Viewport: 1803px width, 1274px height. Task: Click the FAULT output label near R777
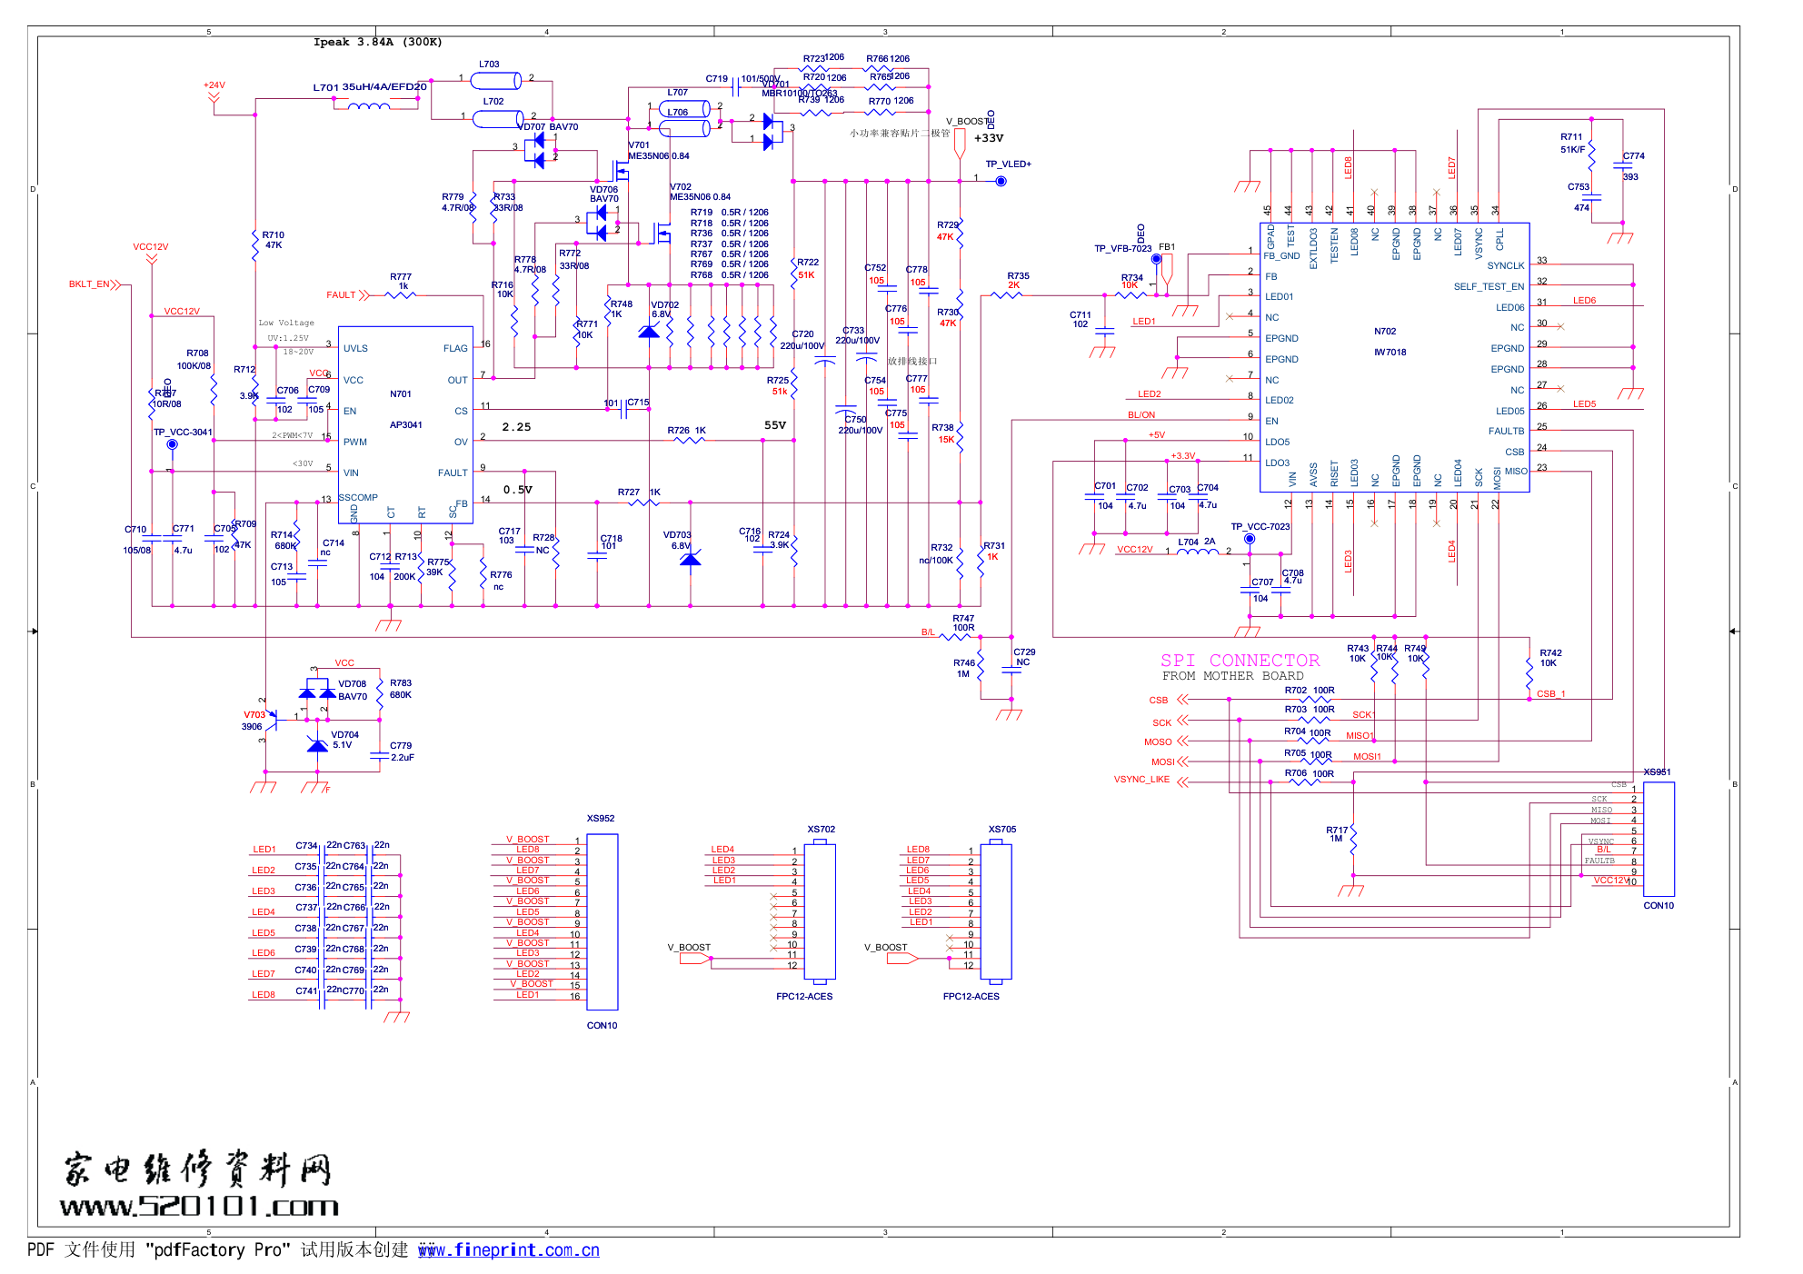tap(341, 295)
